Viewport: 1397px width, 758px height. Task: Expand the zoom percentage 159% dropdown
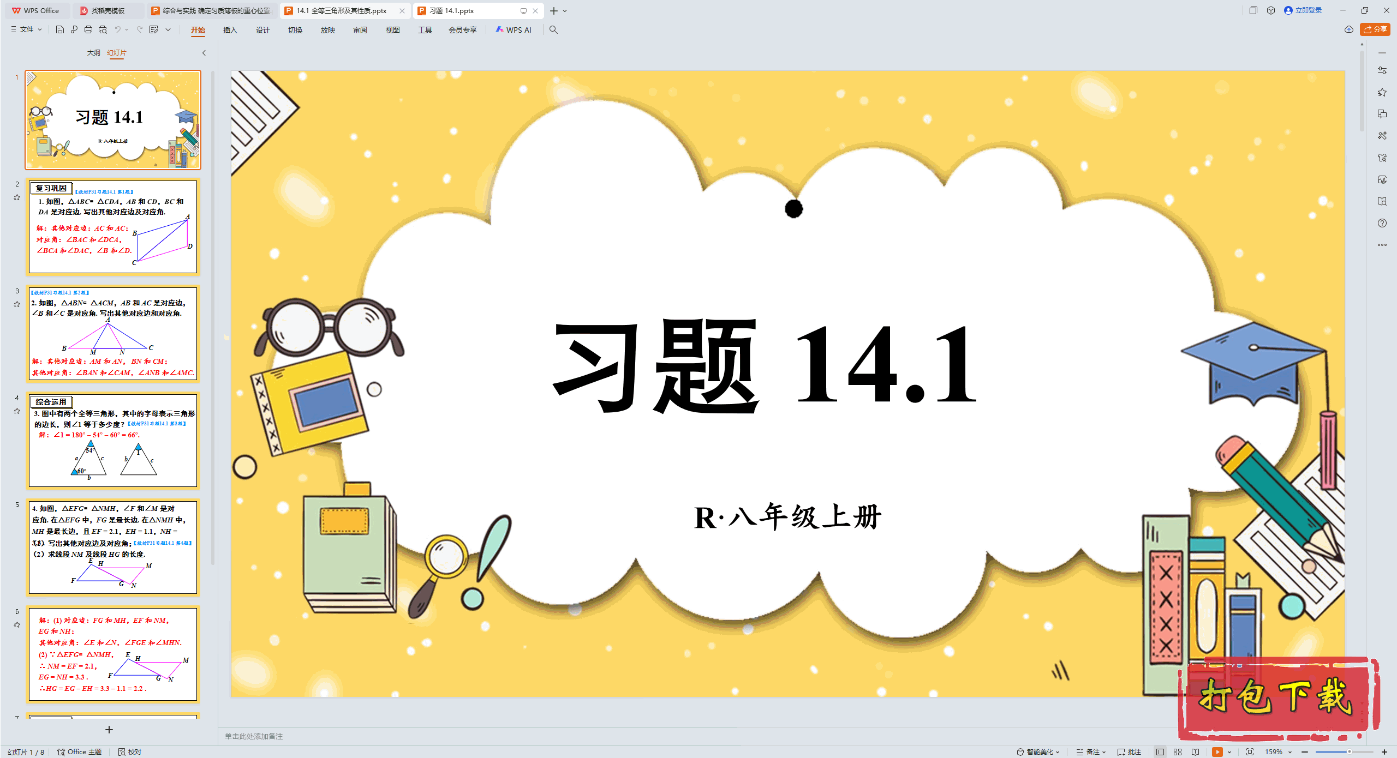(x=1290, y=751)
